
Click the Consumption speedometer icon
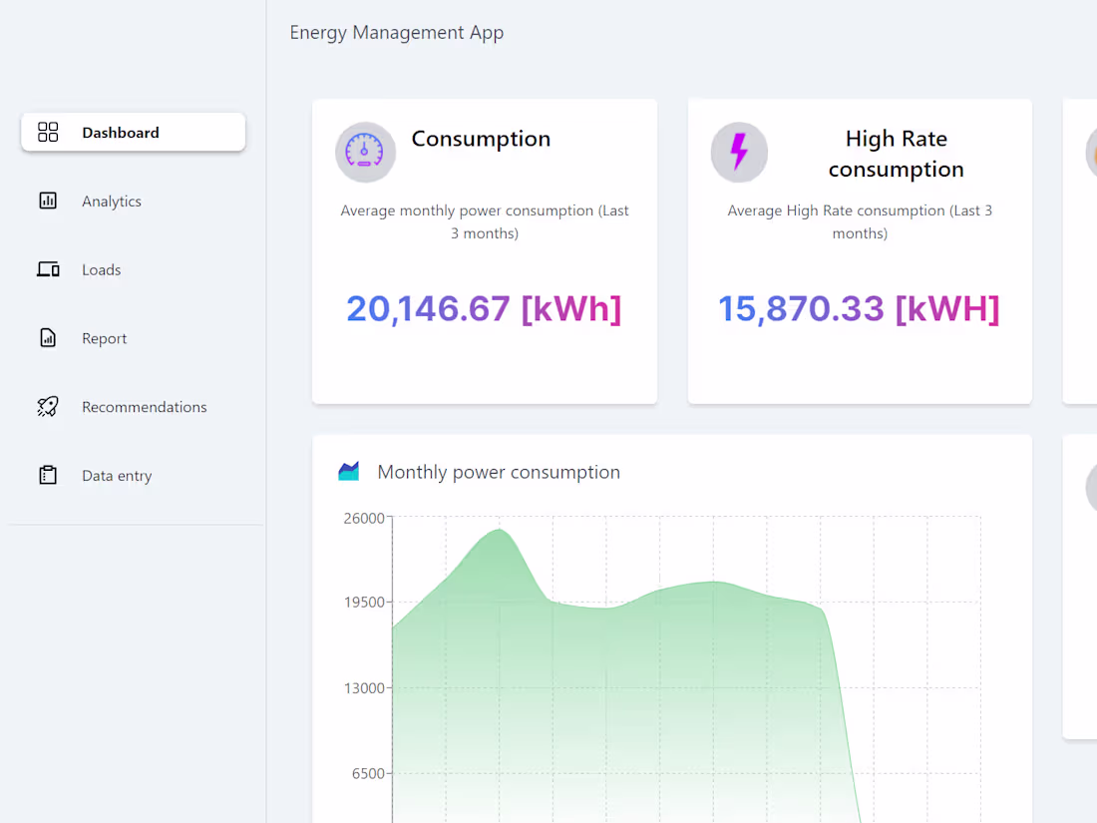pyautogui.click(x=365, y=152)
